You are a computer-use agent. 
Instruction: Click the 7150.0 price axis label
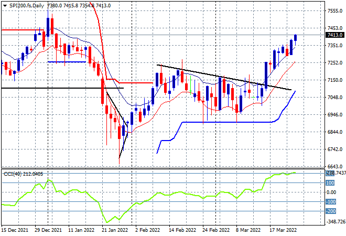(x=335, y=80)
